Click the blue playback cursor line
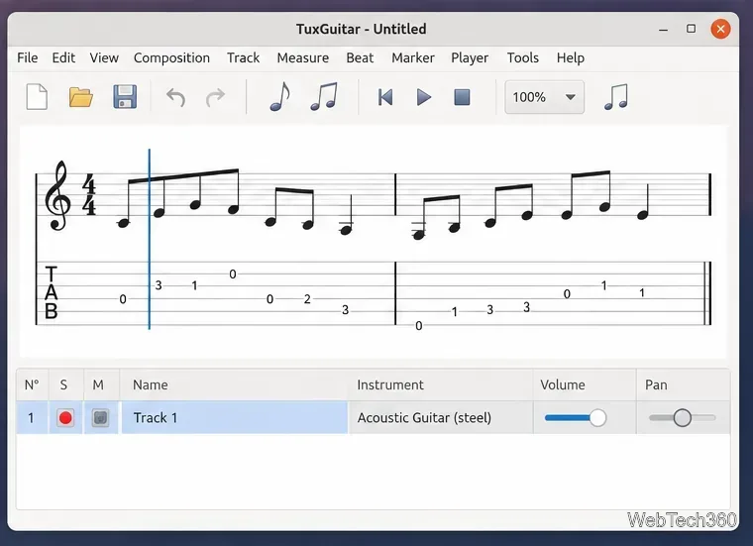This screenshot has height=546, width=753. click(x=150, y=239)
